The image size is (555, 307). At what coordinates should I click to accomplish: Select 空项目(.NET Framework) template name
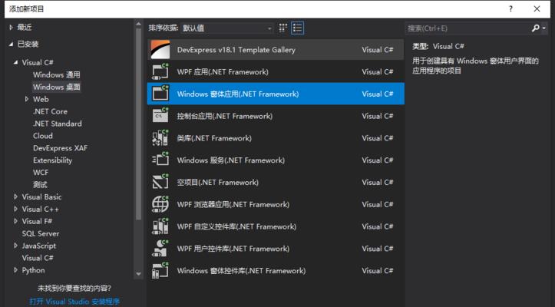click(x=218, y=182)
